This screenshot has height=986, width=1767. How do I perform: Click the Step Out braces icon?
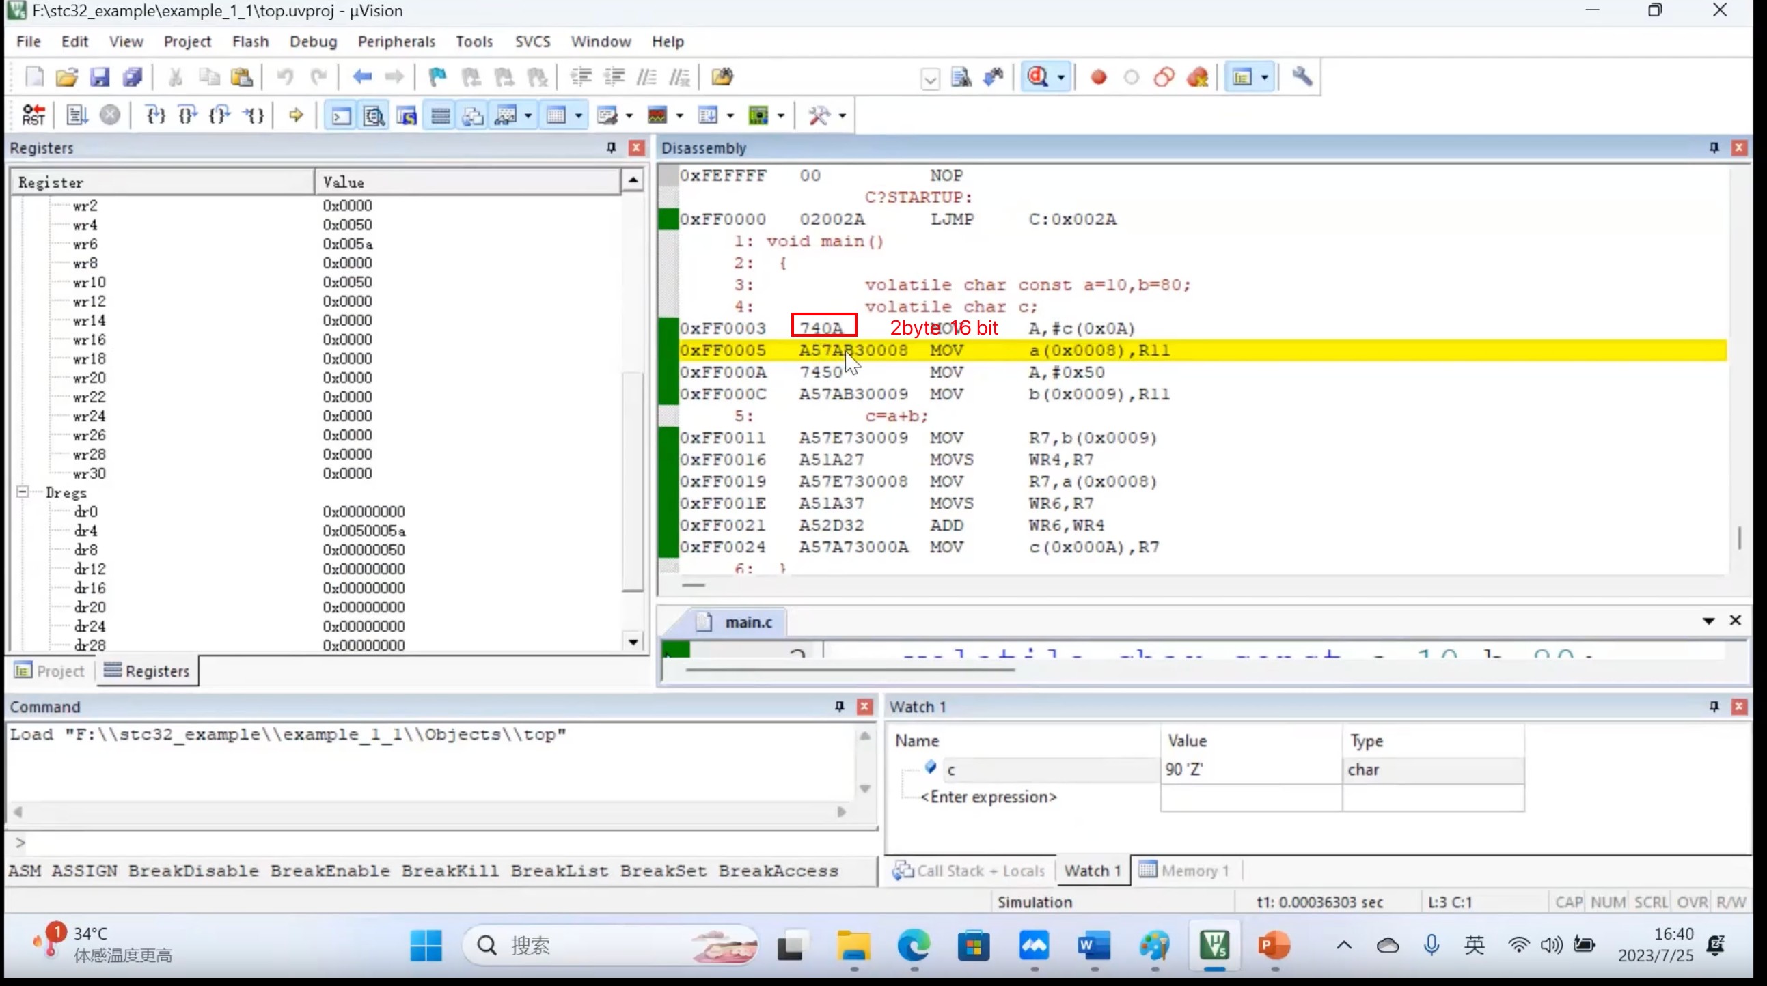click(x=220, y=115)
